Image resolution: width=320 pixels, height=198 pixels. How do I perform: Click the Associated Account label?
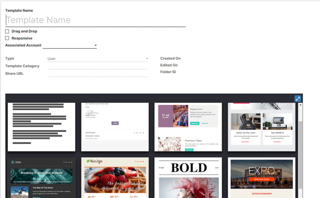tap(23, 45)
